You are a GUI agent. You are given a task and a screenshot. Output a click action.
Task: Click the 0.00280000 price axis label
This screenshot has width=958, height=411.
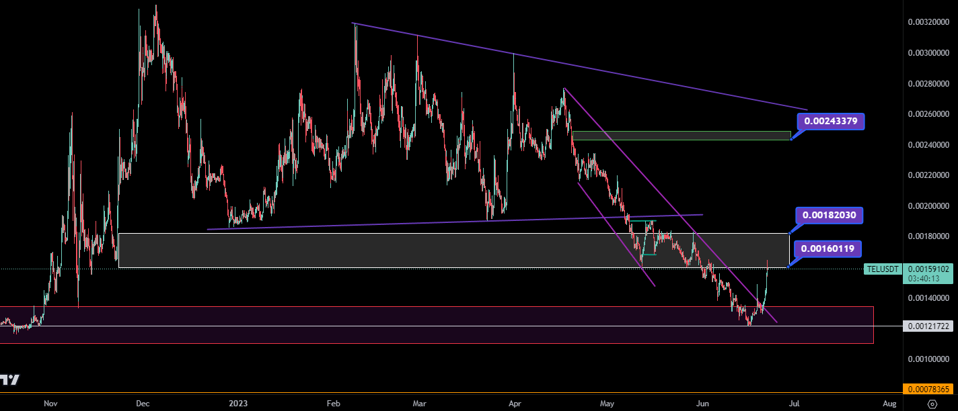coord(928,84)
